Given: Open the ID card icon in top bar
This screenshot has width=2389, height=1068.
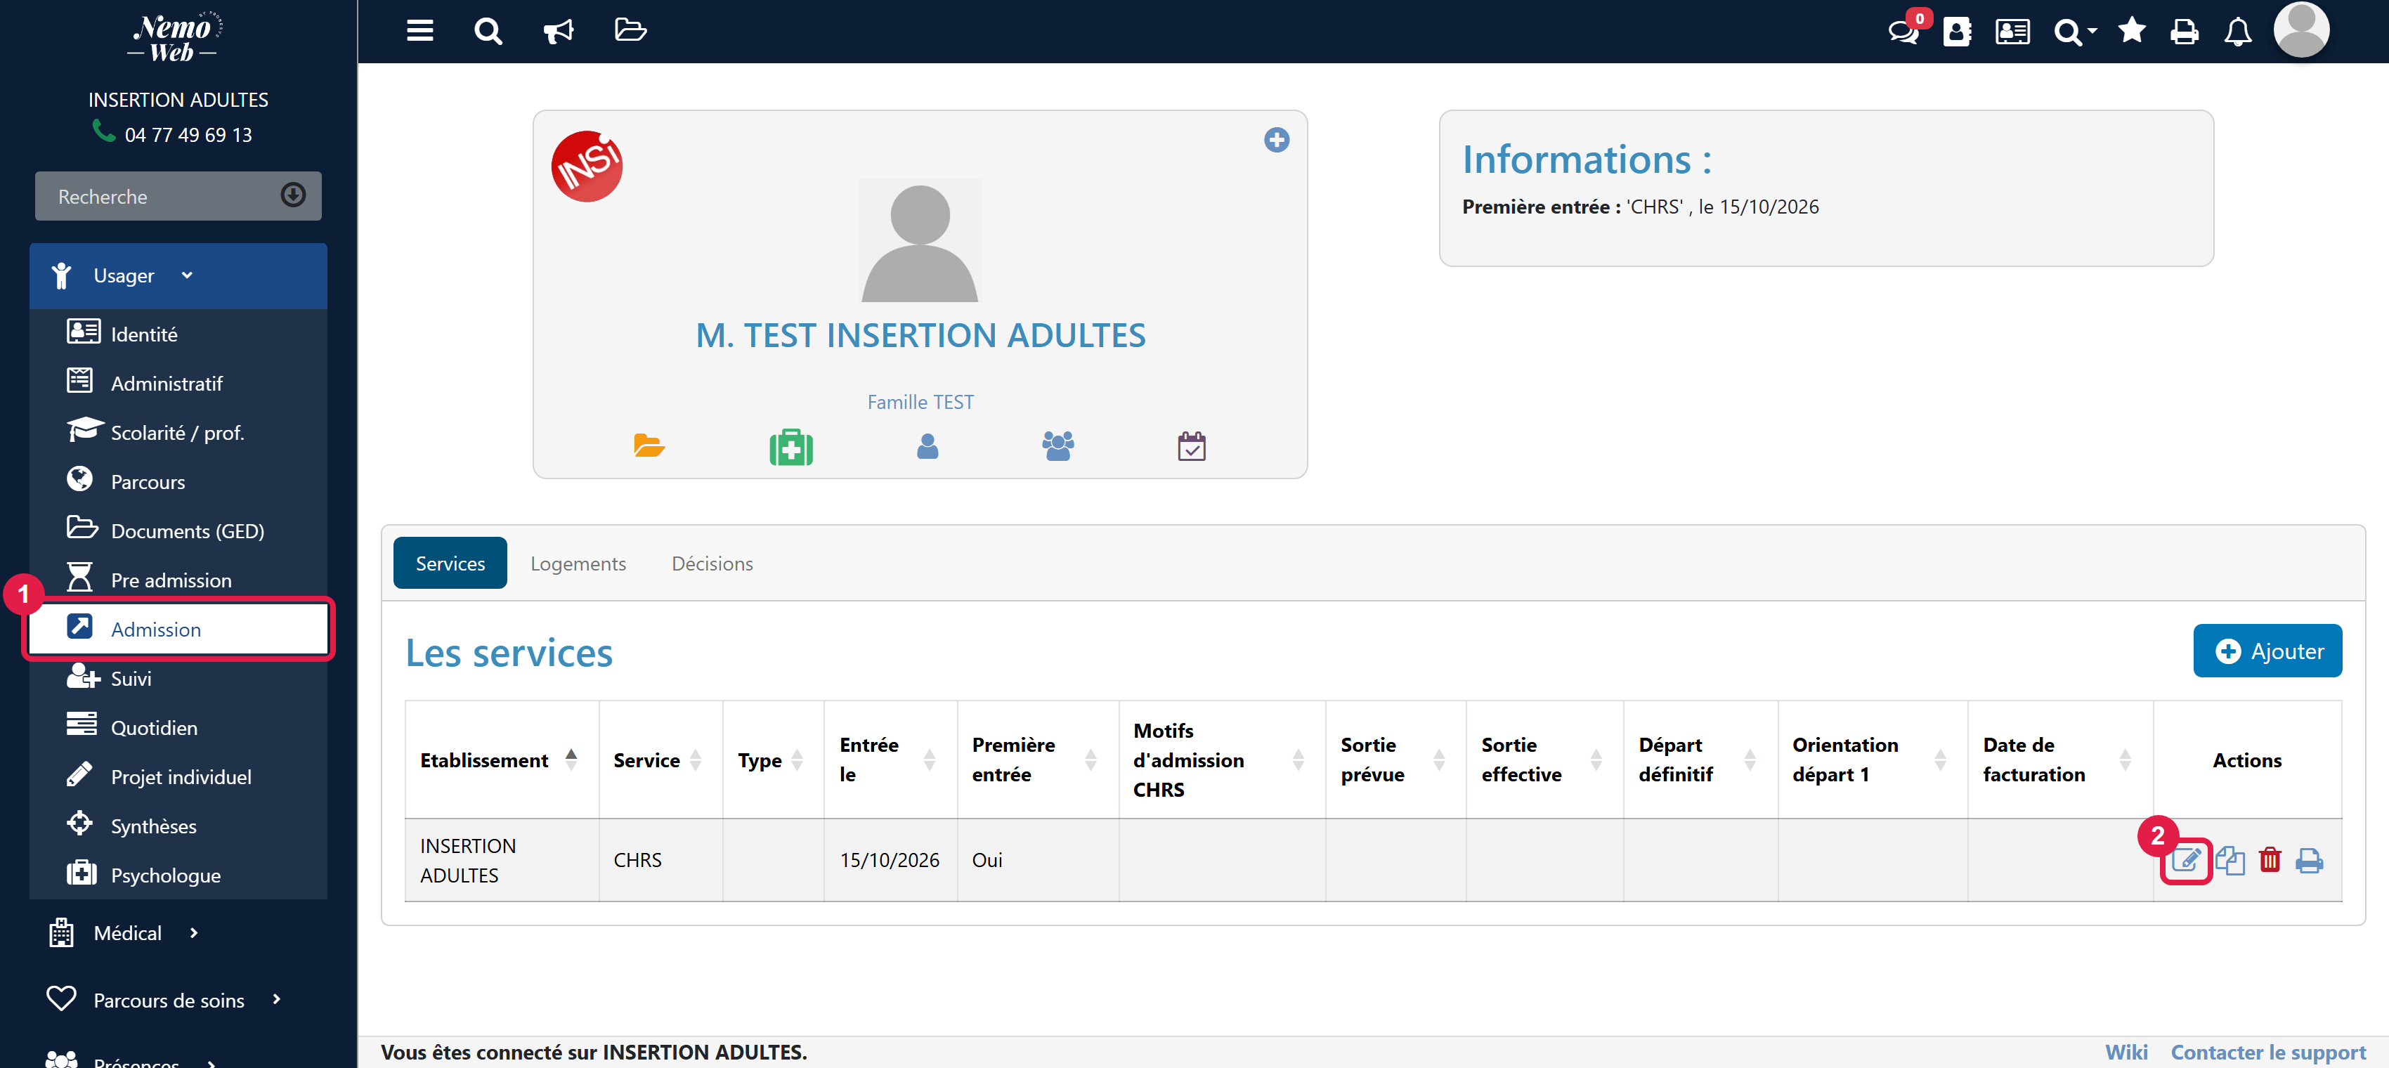Looking at the screenshot, I should coord(2012,32).
